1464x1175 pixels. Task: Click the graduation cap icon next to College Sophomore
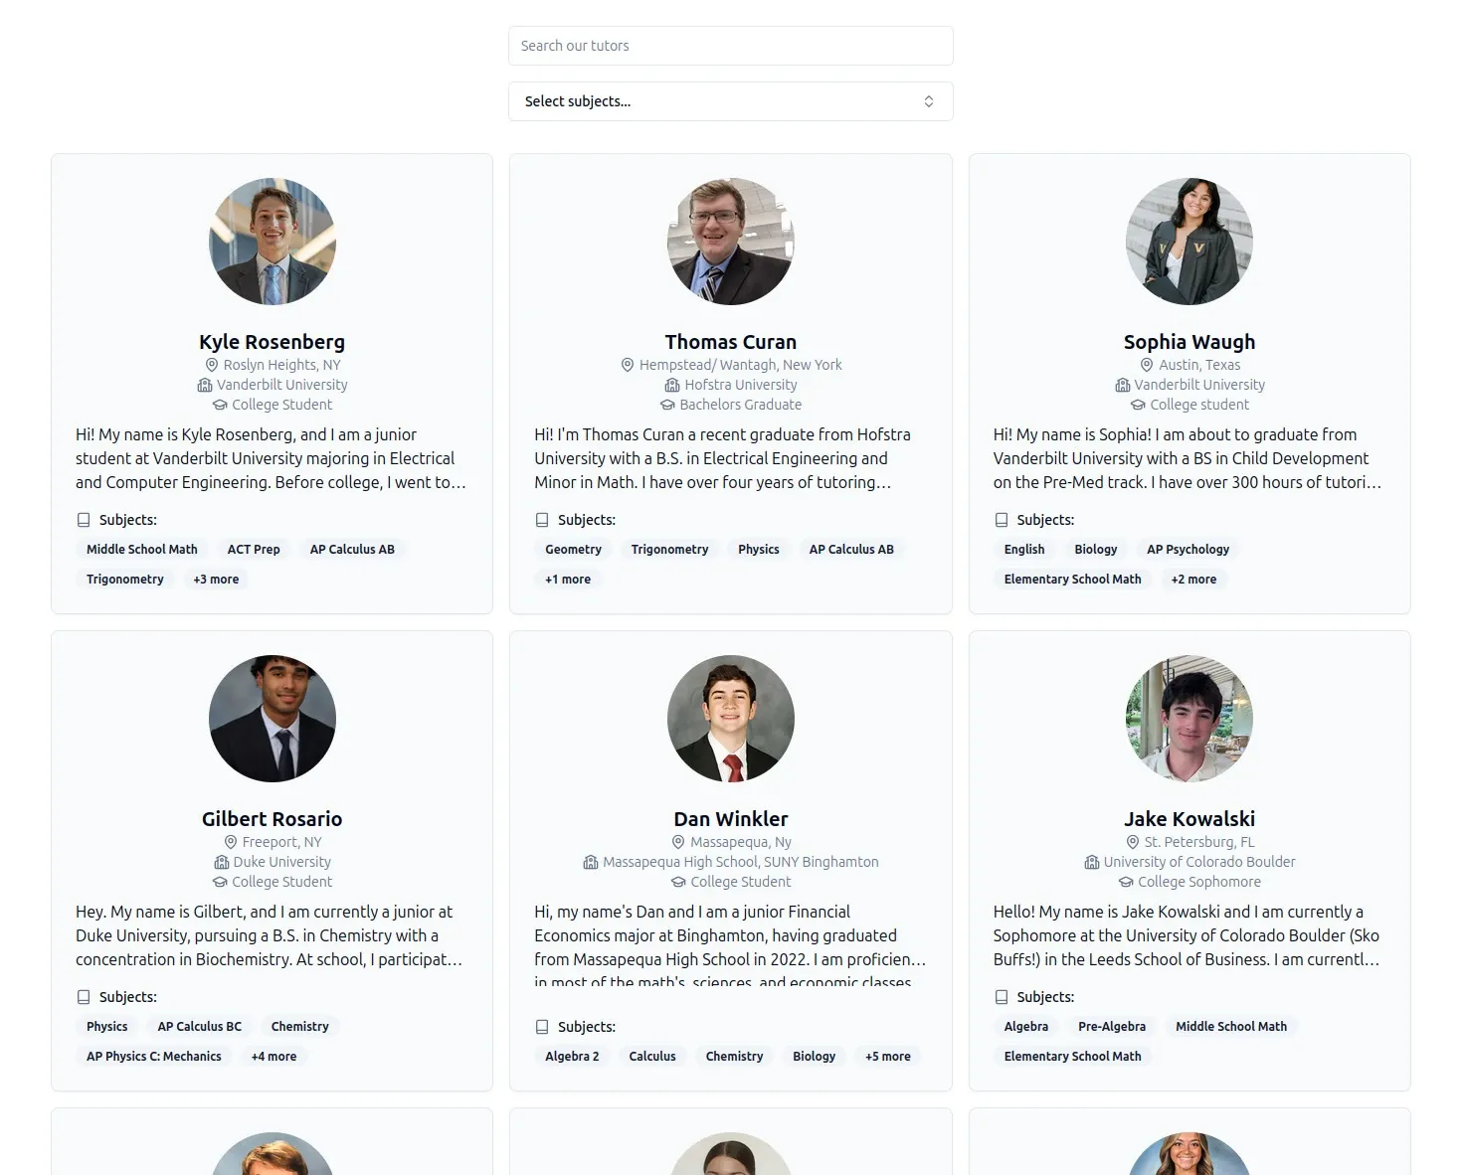1126,882
